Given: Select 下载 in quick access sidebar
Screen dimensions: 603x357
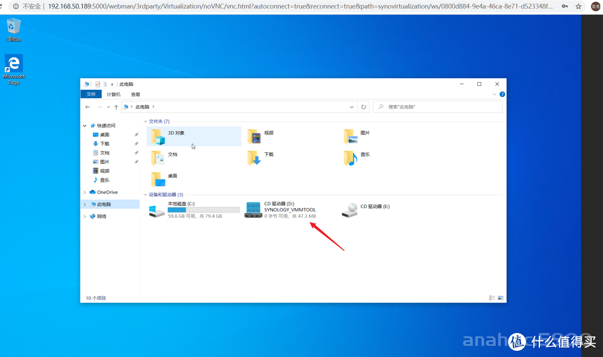Looking at the screenshot, I should (x=101, y=144).
